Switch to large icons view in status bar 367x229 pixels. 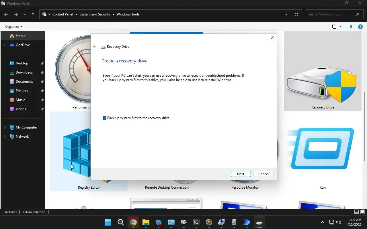pyautogui.click(x=363, y=212)
